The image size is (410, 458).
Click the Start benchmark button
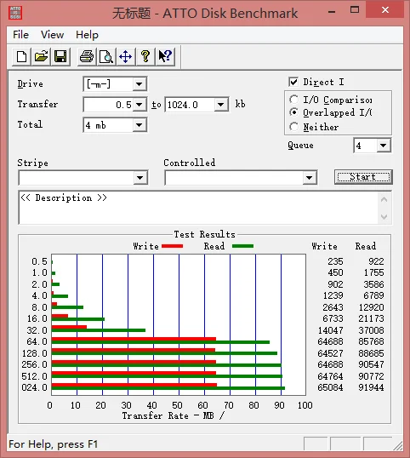pyautogui.click(x=363, y=177)
